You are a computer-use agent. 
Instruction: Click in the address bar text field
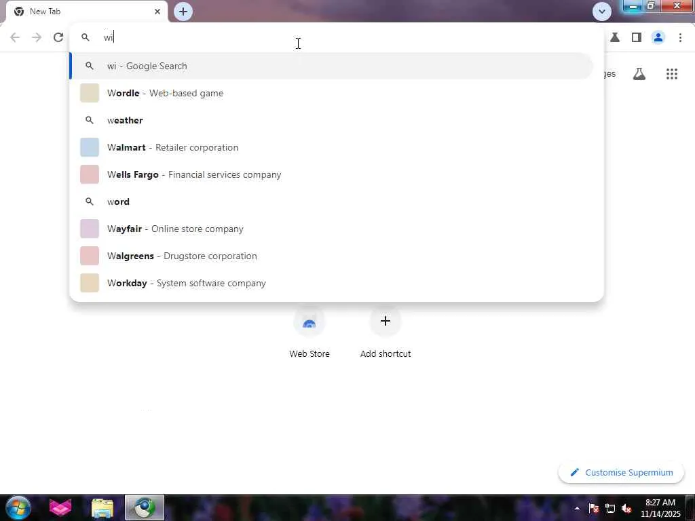(337, 37)
